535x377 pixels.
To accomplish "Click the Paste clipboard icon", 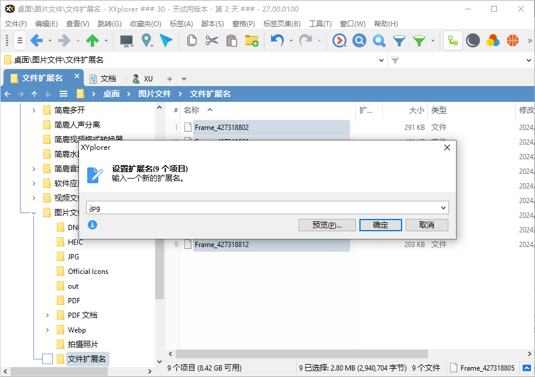I will click(231, 41).
